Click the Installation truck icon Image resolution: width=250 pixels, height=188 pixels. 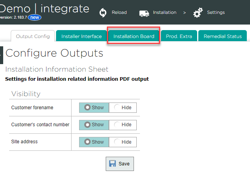pos(144,13)
